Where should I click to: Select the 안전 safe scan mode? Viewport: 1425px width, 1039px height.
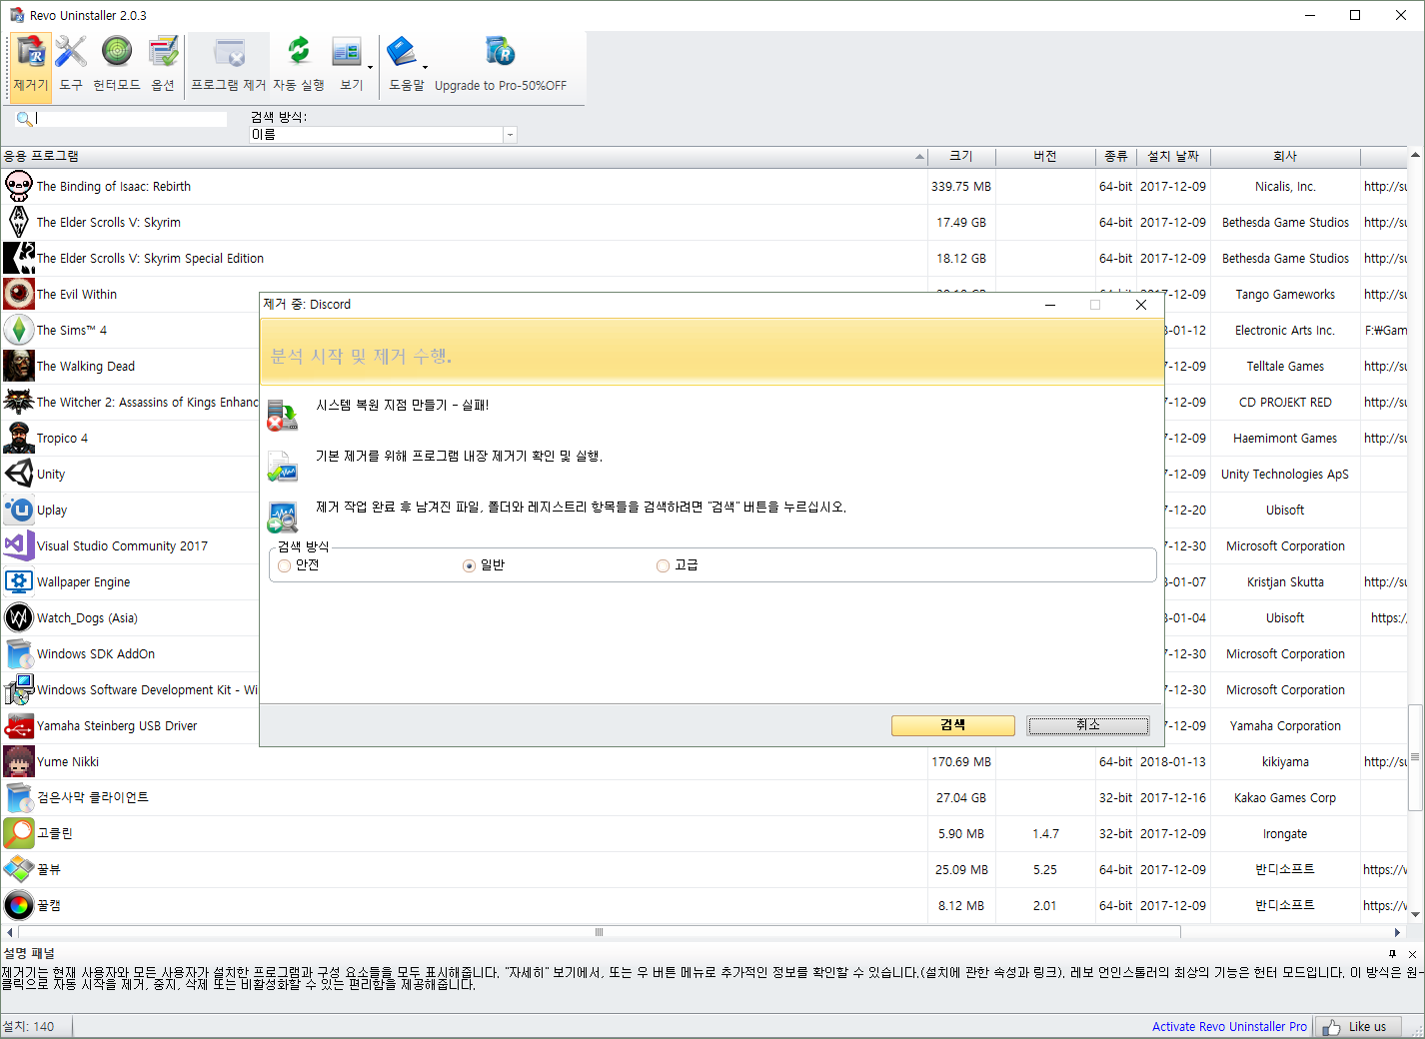point(285,565)
